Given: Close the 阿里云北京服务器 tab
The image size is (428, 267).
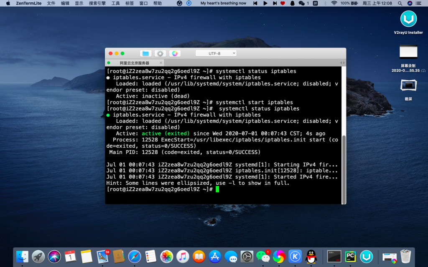Looking at the screenshot, I should [161, 63].
